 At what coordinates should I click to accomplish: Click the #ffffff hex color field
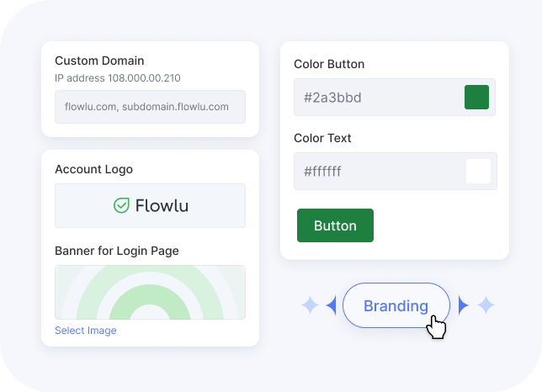click(x=377, y=172)
